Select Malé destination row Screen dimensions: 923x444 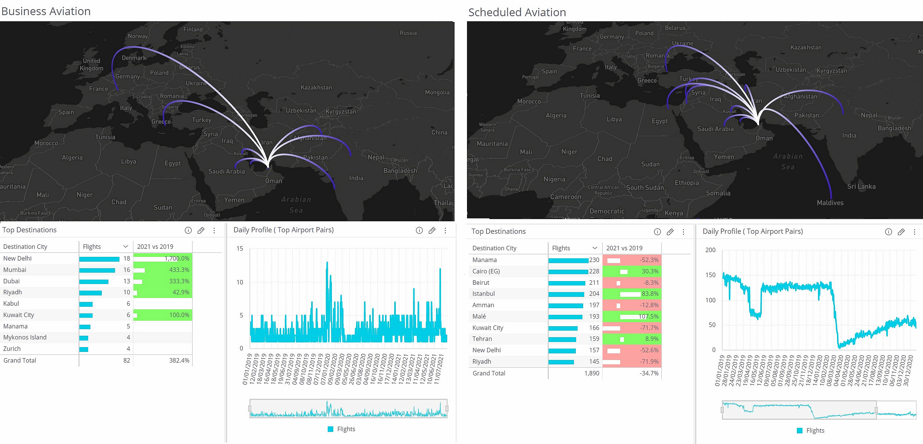point(565,316)
